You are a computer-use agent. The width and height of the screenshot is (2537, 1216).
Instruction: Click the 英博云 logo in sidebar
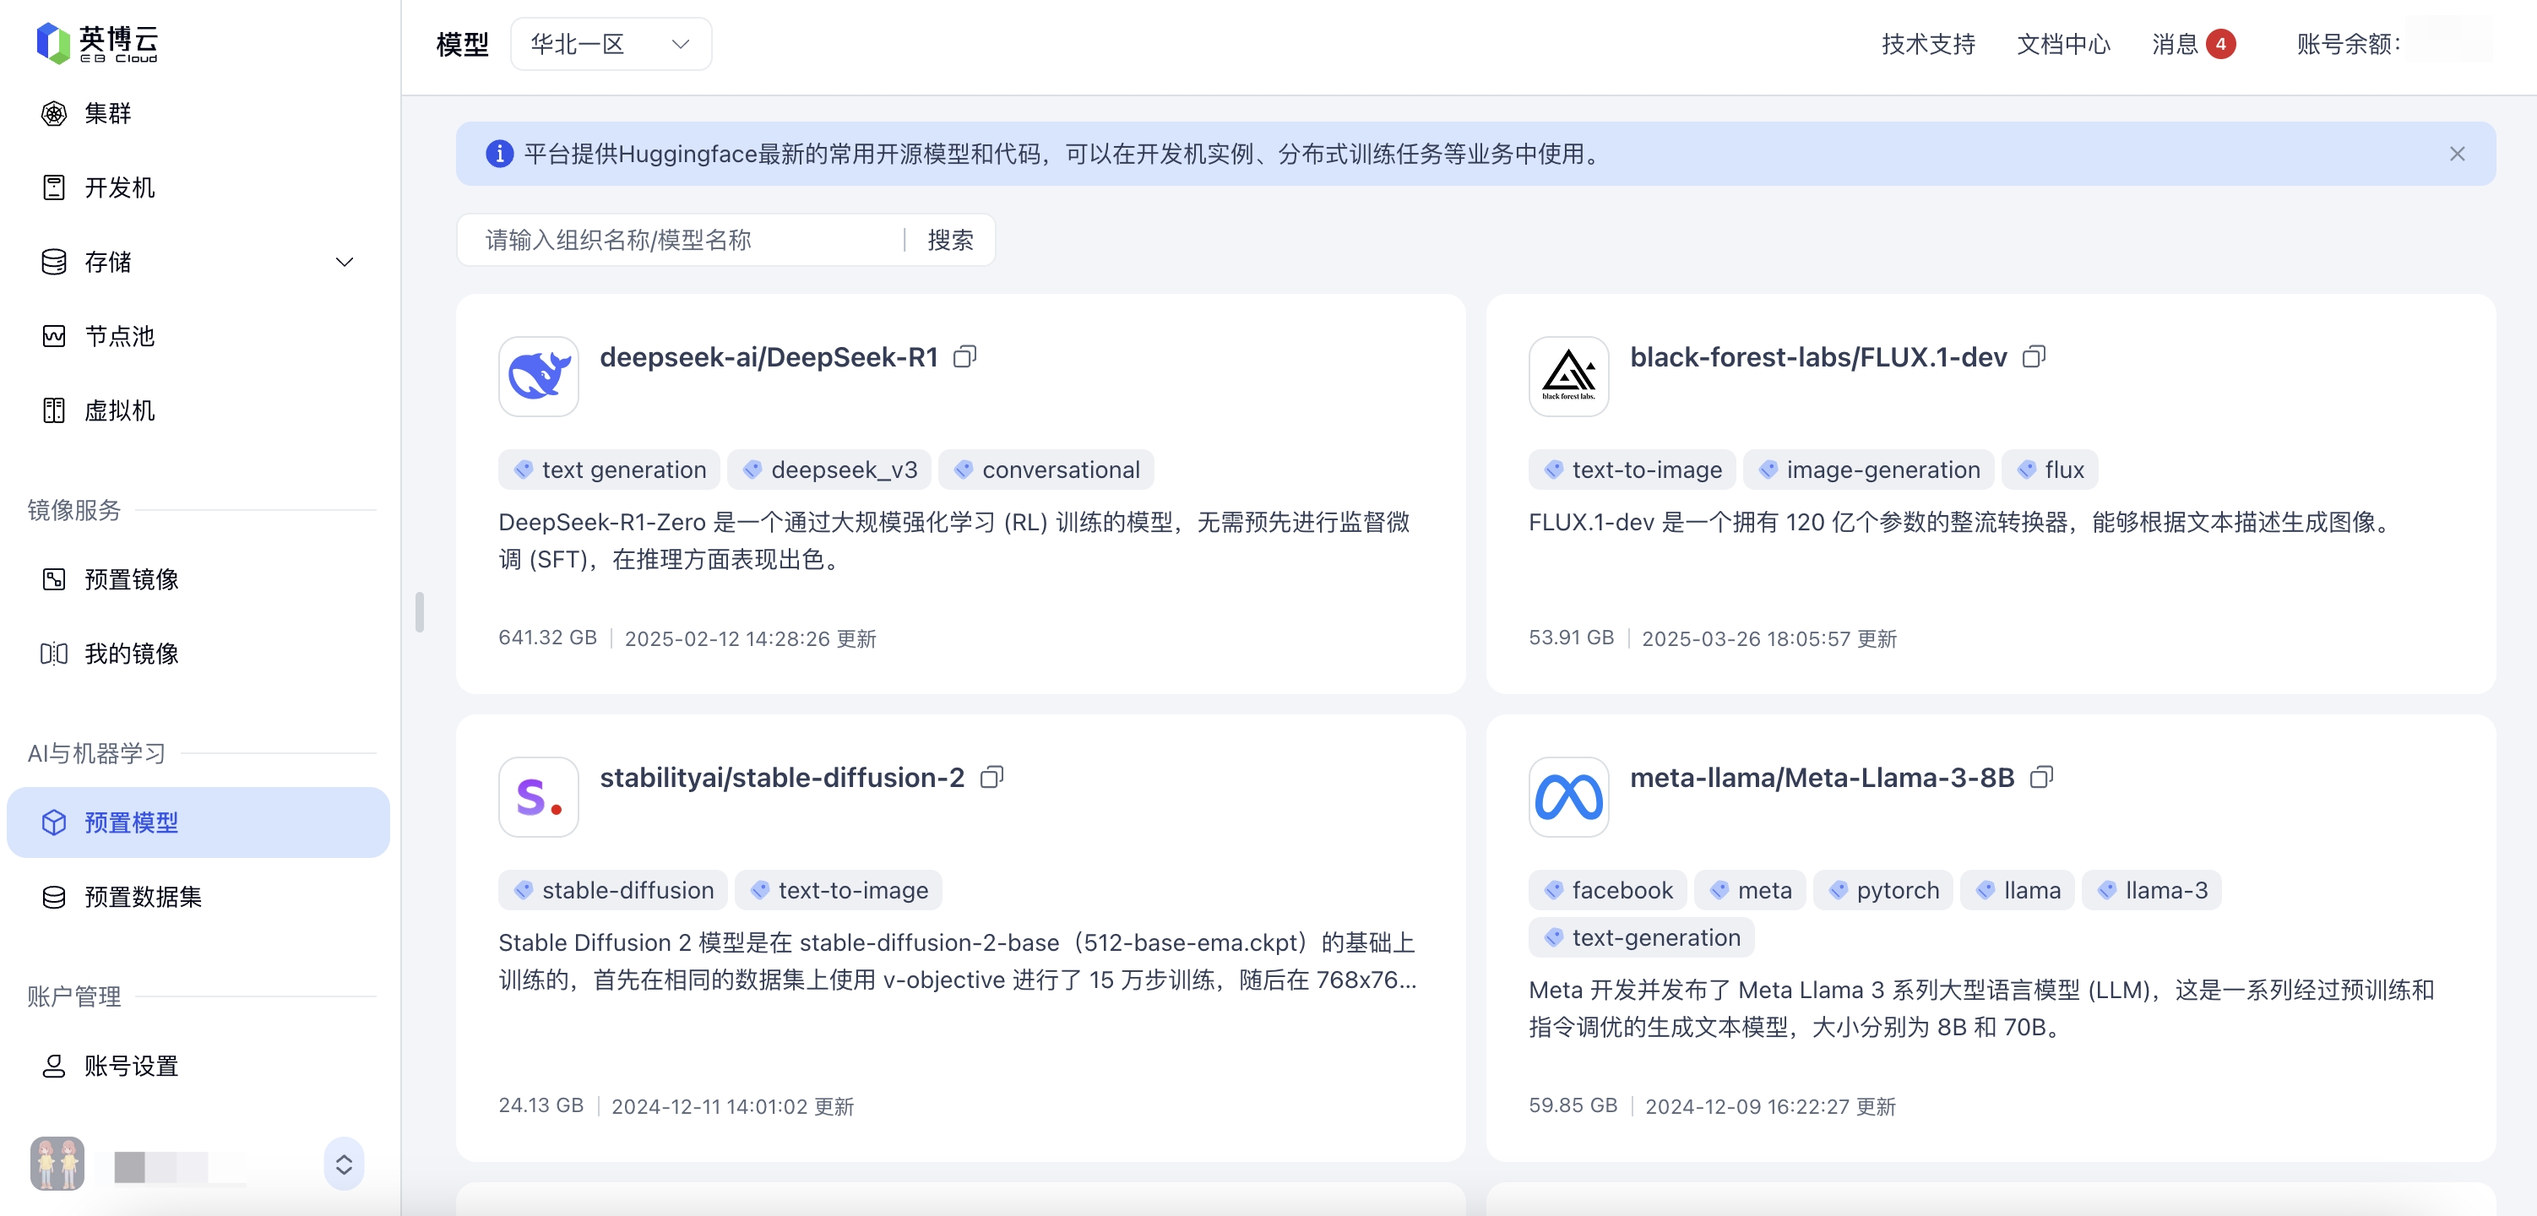coord(96,43)
